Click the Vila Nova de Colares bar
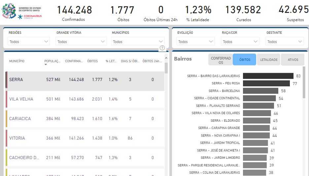This screenshot has height=176, width=309. click(257, 113)
